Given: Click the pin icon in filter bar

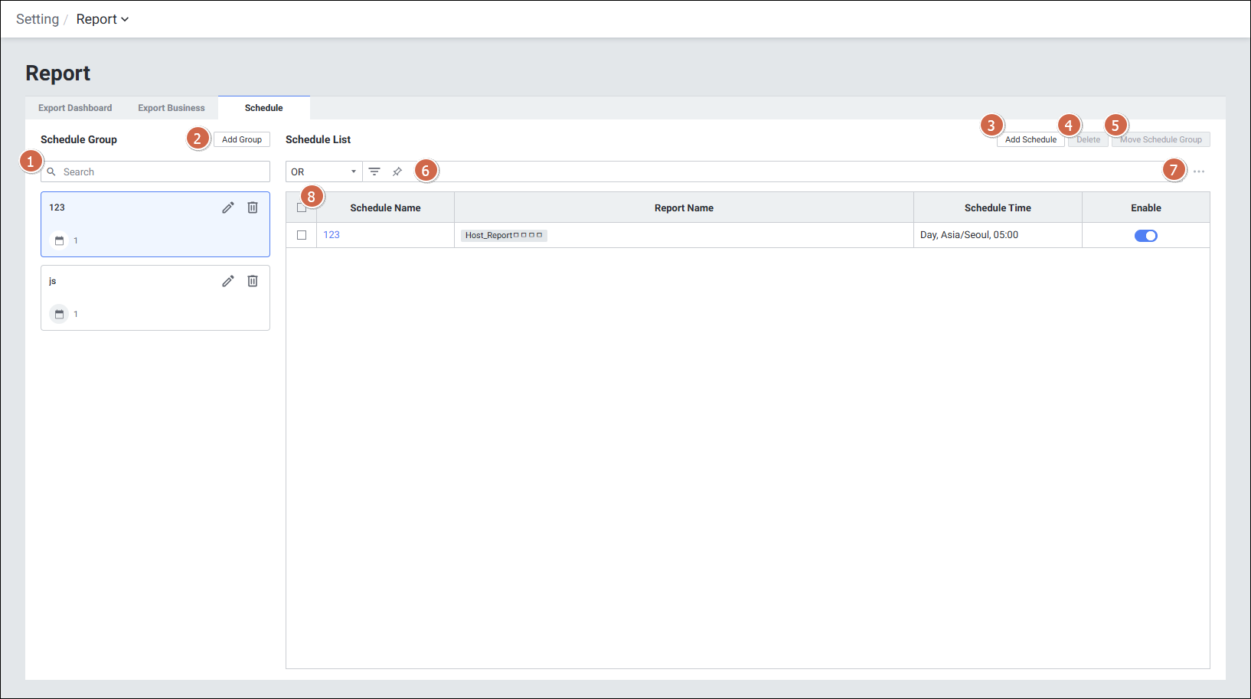Looking at the screenshot, I should coord(397,171).
